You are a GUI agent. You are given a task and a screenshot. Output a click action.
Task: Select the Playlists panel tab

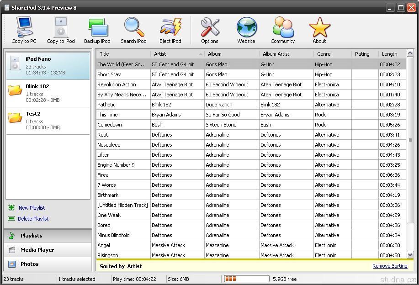click(31, 236)
